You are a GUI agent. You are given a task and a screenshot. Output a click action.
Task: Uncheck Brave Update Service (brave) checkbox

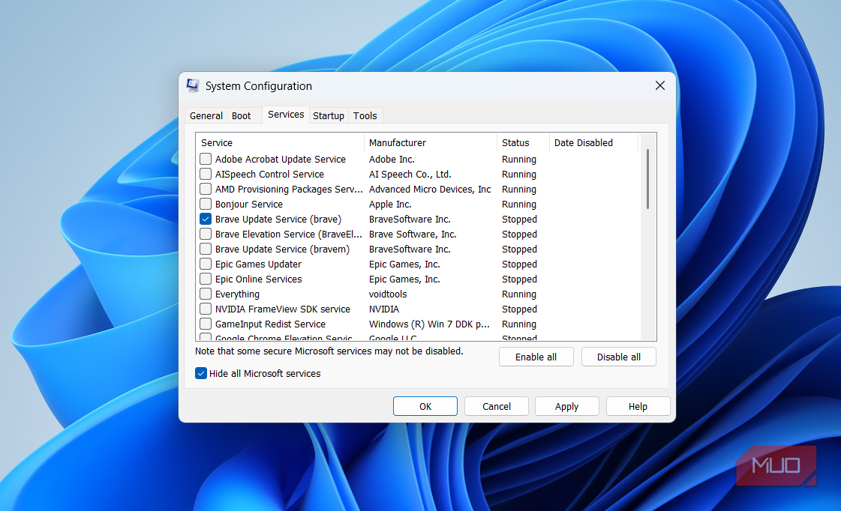pyautogui.click(x=206, y=219)
